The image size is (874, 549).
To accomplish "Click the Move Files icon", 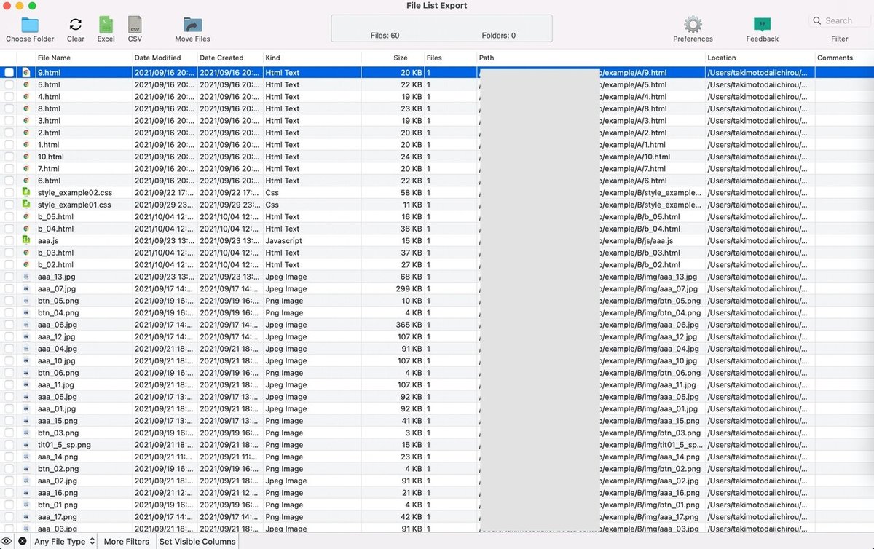I will coord(192,25).
